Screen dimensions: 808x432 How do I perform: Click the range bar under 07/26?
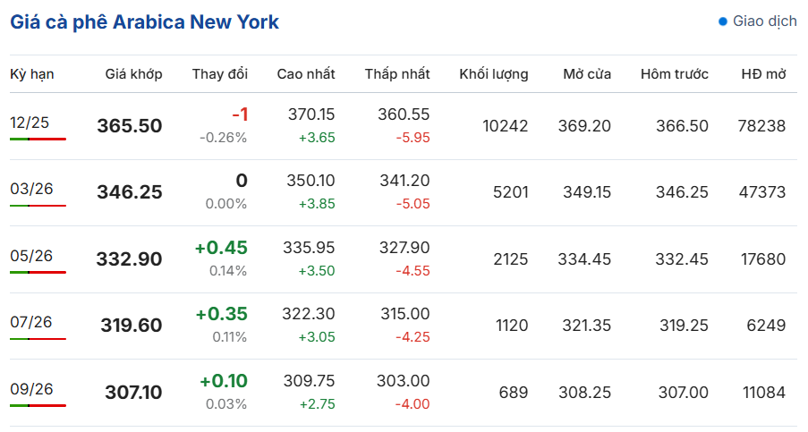38,339
